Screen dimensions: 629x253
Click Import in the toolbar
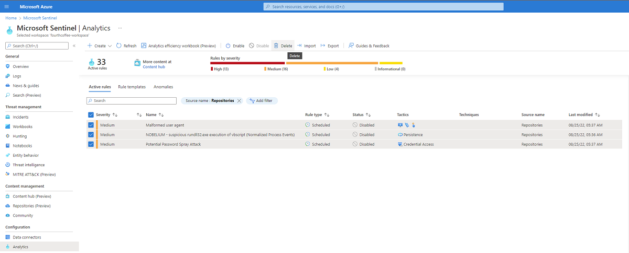(x=306, y=46)
